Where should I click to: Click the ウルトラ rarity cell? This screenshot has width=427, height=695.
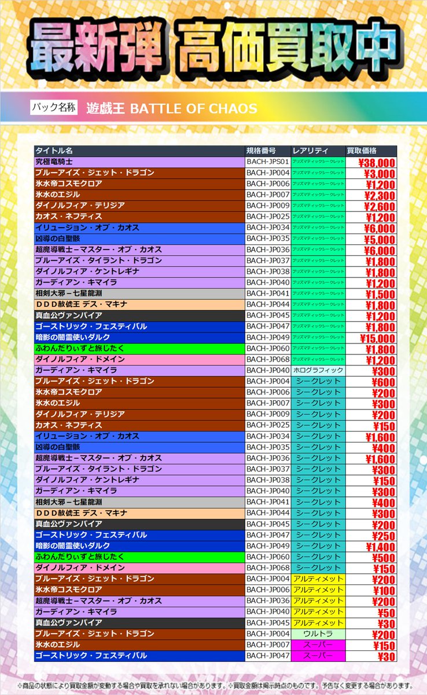click(318, 634)
